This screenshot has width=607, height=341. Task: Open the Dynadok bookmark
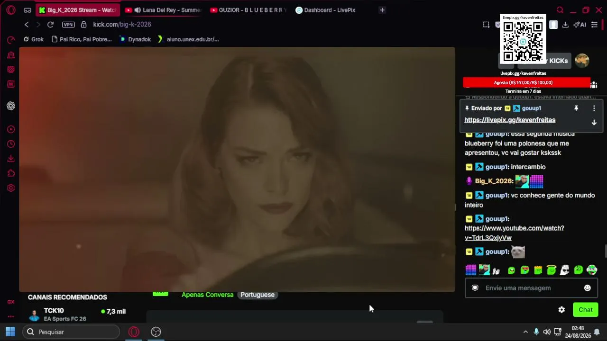pyautogui.click(x=135, y=39)
